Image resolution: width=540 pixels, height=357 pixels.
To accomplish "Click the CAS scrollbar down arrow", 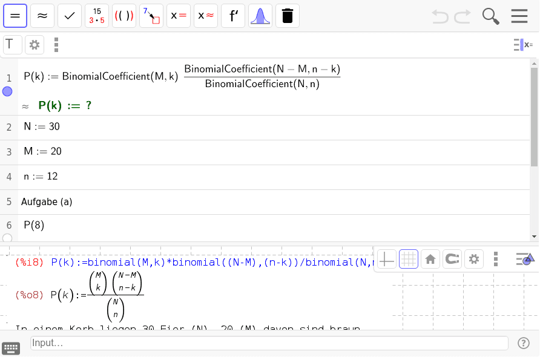I will tap(534, 237).
